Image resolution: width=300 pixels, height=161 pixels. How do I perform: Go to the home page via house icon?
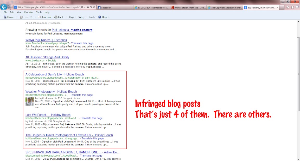(288, 7)
